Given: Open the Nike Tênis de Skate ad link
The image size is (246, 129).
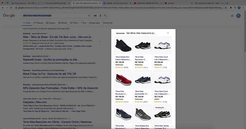Looking at the screenshot, I should coord(57,37).
